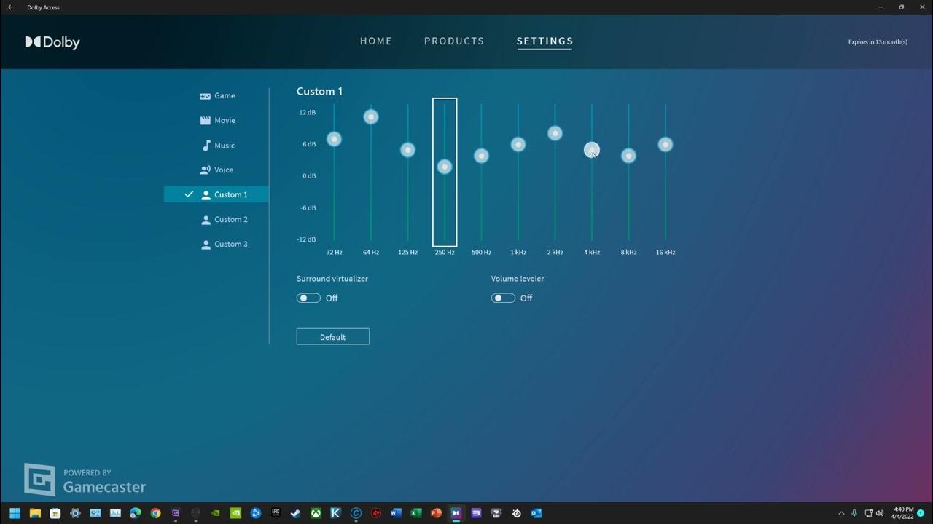This screenshot has height=524, width=933.
Task: Click the 2 kHz slider handle
Action: (x=555, y=133)
